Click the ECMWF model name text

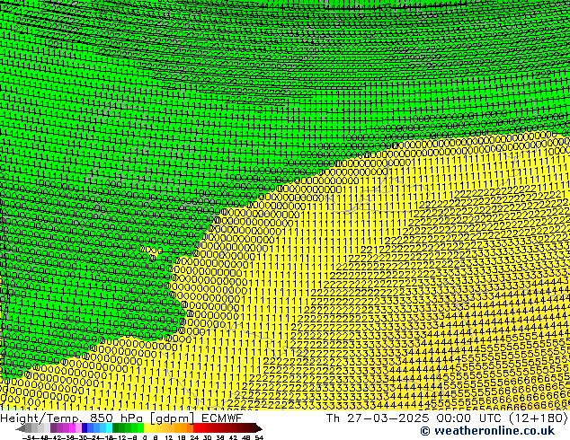click(x=222, y=418)
